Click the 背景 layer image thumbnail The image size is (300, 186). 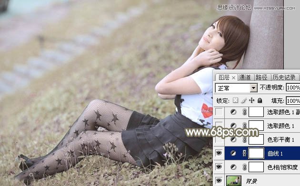coord(234,180)
